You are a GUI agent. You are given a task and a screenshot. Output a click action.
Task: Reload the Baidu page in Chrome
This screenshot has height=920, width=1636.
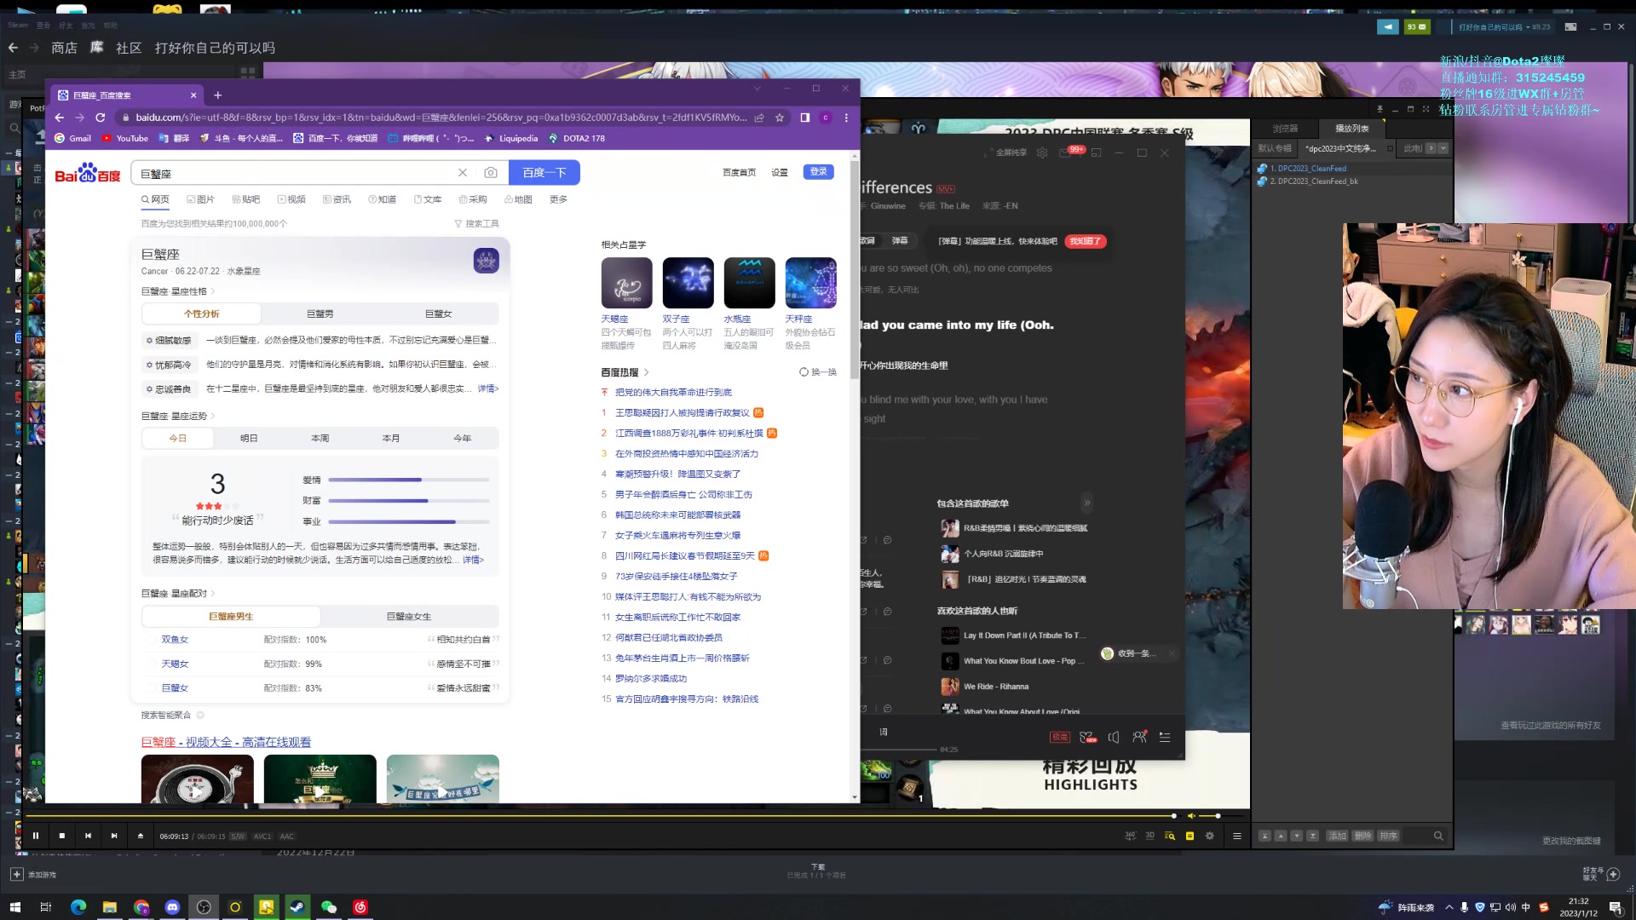coord(101,118)
